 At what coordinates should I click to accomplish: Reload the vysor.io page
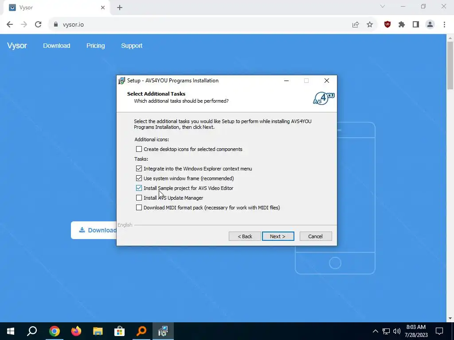click(38, 24)
